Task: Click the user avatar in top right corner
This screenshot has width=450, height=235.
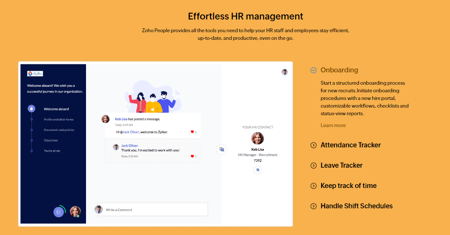Action: [285, 72]
